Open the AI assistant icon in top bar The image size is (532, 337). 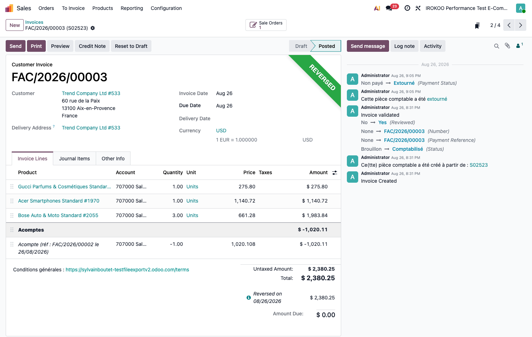point(377,8)
